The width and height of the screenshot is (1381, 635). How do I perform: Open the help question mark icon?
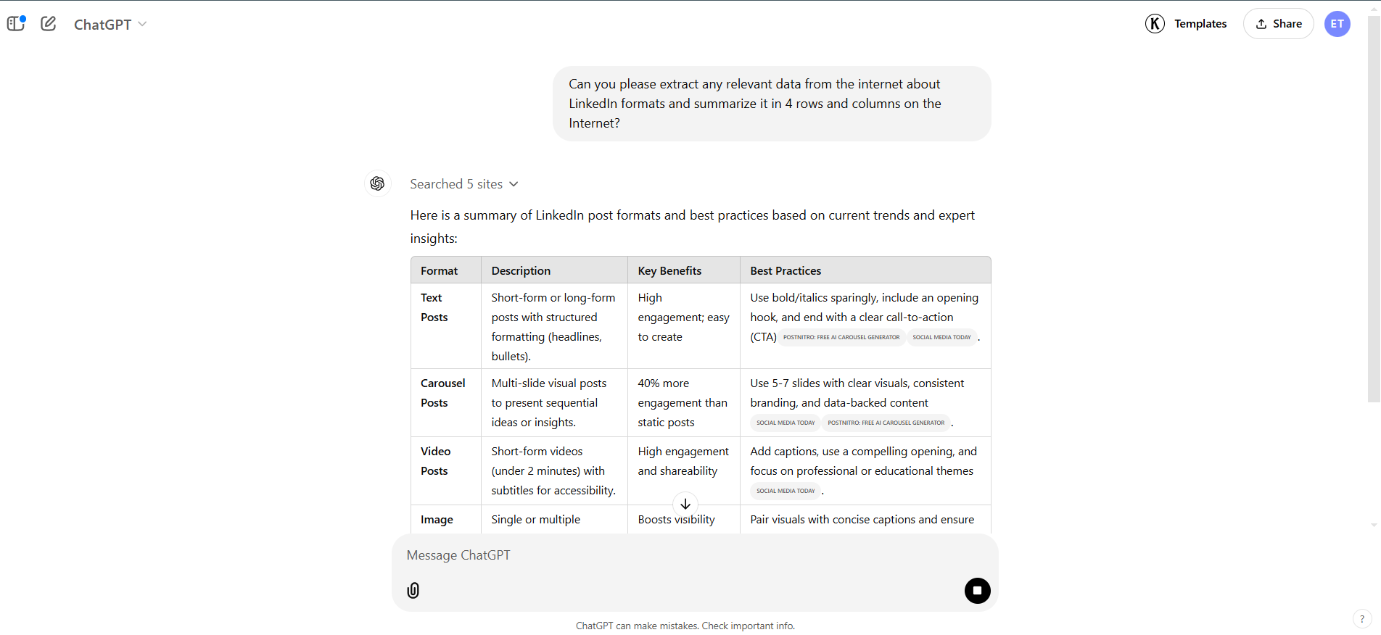point(1361,619)
